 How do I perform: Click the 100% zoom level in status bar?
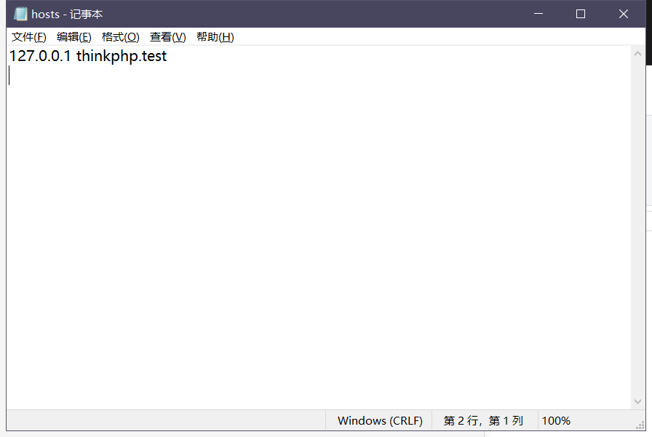[x=556, y=421]
